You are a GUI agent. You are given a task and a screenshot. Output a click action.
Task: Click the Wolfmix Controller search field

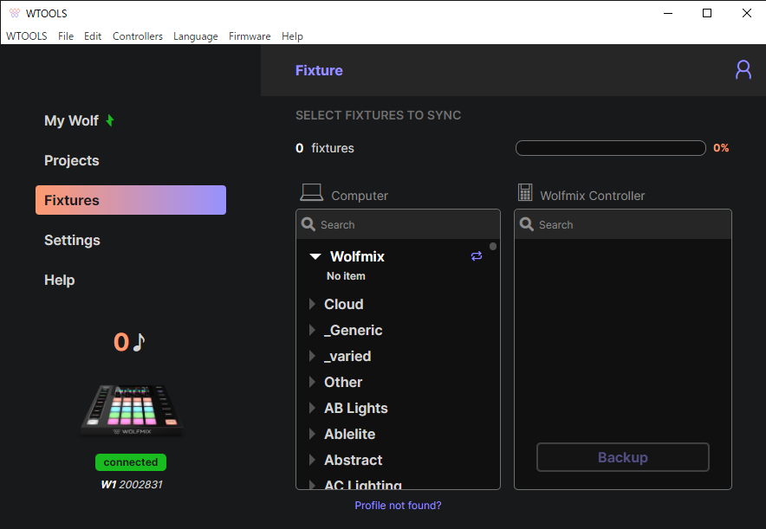click(623, 224)
